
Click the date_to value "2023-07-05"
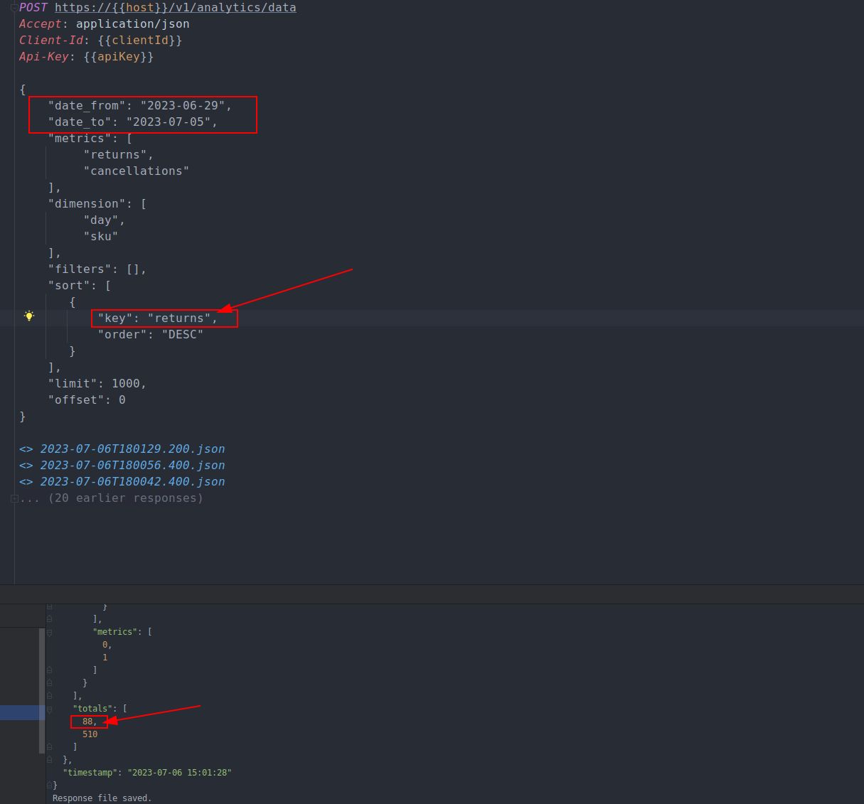169,122
